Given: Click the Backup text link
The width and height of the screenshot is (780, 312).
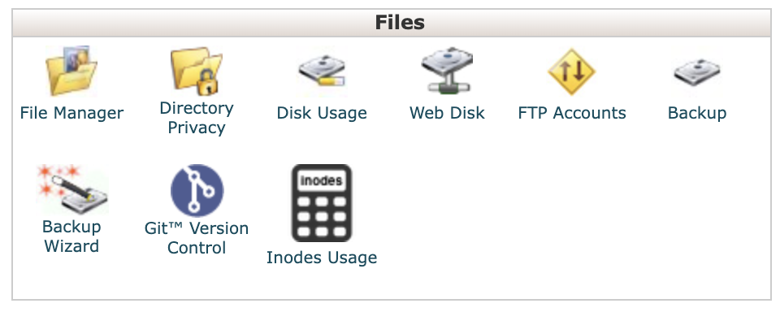Looking at the screenshot, I should [697, 113].
